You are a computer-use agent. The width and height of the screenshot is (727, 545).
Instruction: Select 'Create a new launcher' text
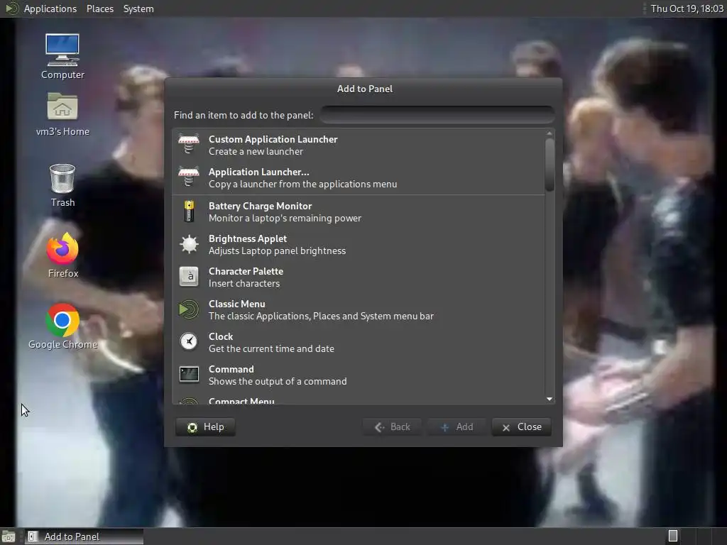pyautogui.click(x=256, y=152)
